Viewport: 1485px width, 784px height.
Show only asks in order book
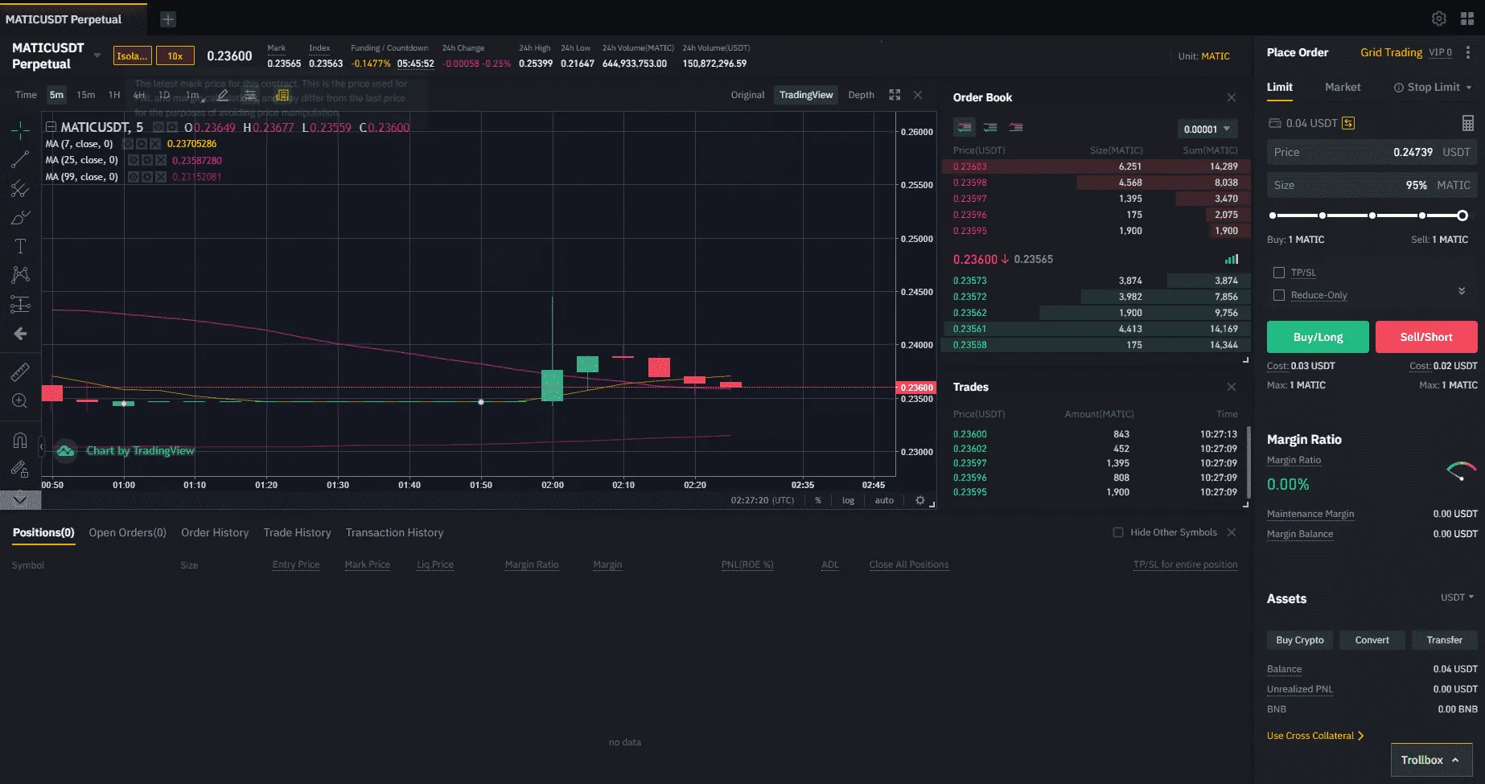[1016, 127]
